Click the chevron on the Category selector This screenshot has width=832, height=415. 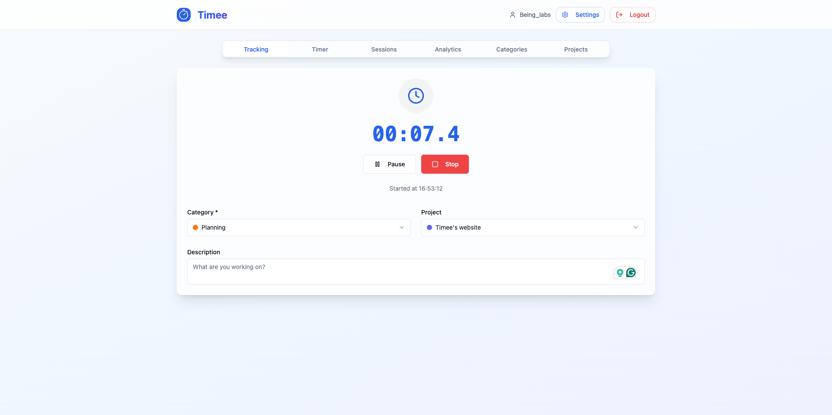pyautogui.click(x=401, y=227)
